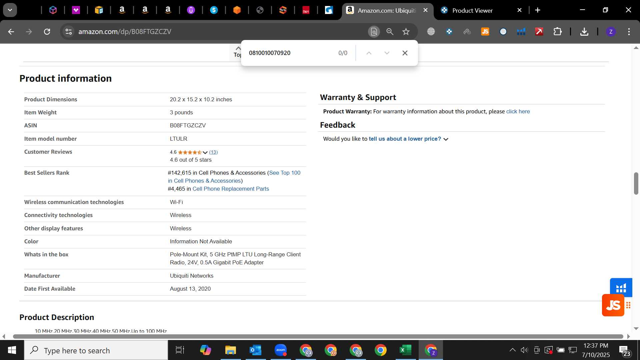640x360 pixels.
Task: Click the find bar search text field
Action: [290, 53]
